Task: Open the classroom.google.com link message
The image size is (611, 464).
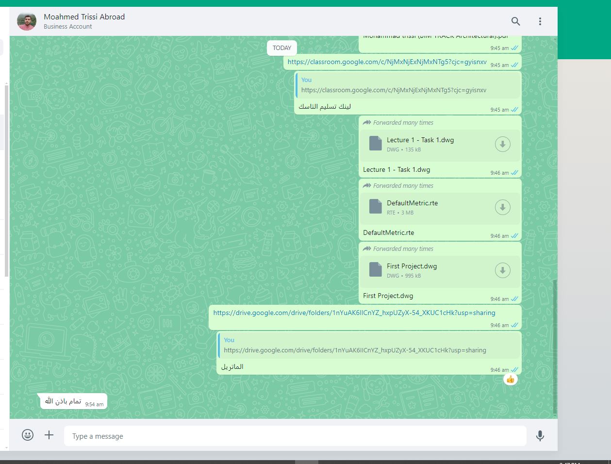Action: pos(387,62)
